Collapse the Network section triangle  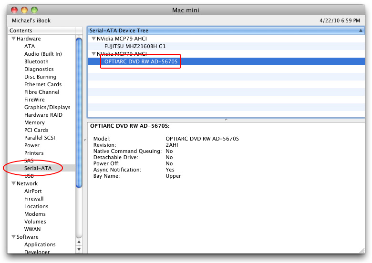tap(14, 183)
